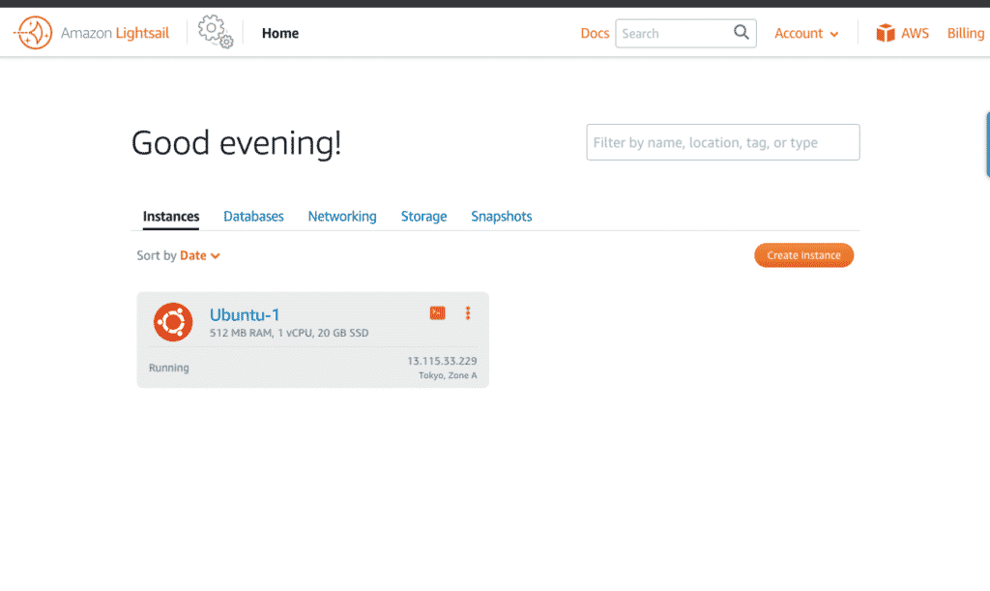This screenshot has height=591, width=990.
Task: Open the Ubuntu-1 instance name link
Action: click(x=245, y=314)
